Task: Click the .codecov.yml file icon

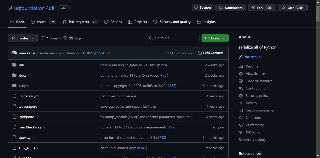Action: tap(14, 96)
